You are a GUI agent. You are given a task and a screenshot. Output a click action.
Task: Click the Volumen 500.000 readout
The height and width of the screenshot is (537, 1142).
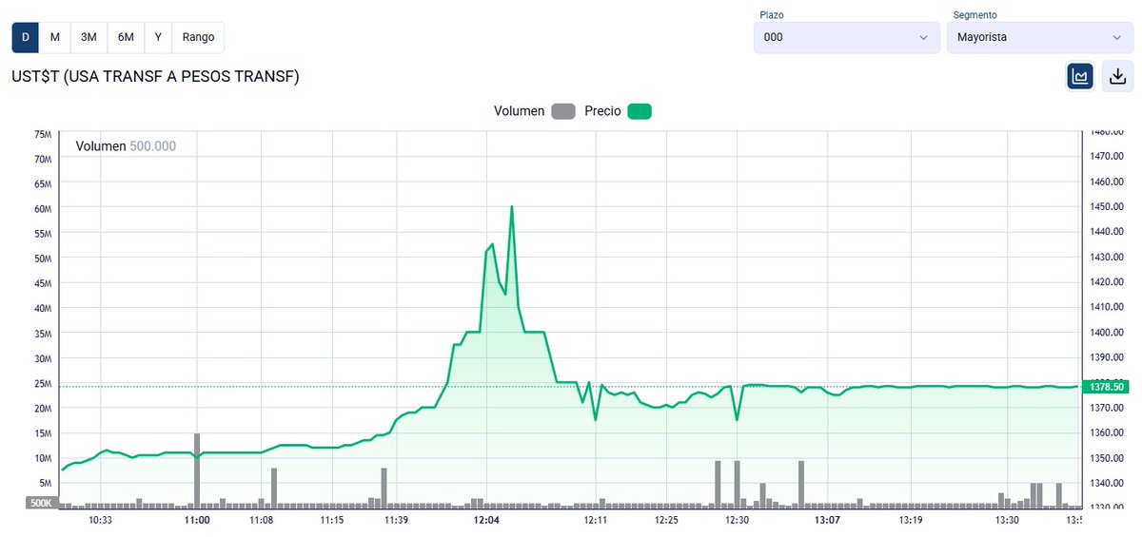coord(126,146)
